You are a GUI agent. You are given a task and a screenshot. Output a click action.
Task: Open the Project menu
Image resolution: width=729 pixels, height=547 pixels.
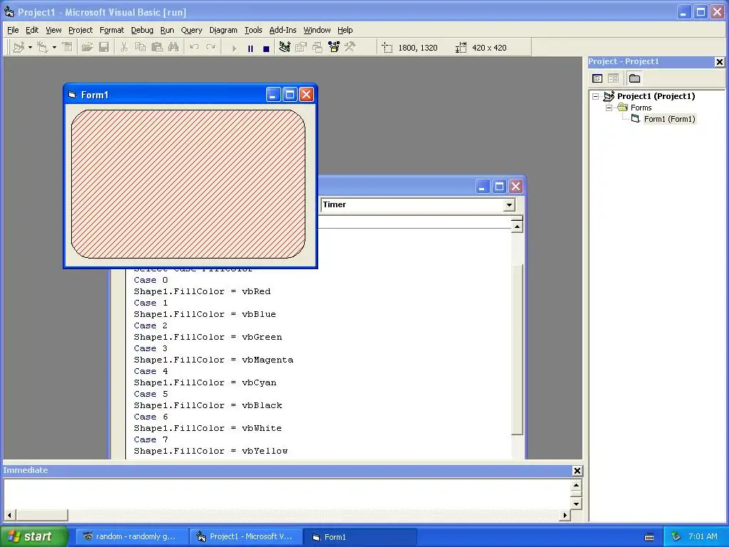pyautogui.click(x=80, y=30)
